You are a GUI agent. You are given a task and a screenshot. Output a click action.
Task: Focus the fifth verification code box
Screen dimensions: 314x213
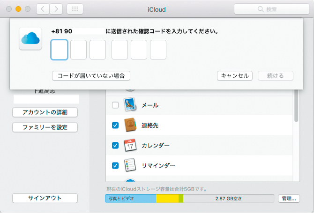tap(139, 50)
